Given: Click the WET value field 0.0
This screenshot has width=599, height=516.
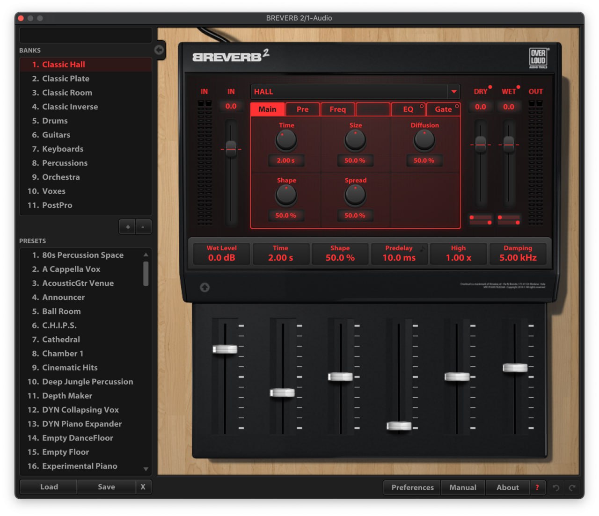Looking at the screenshot, I should pyautogui.click(x=509, y=107).
